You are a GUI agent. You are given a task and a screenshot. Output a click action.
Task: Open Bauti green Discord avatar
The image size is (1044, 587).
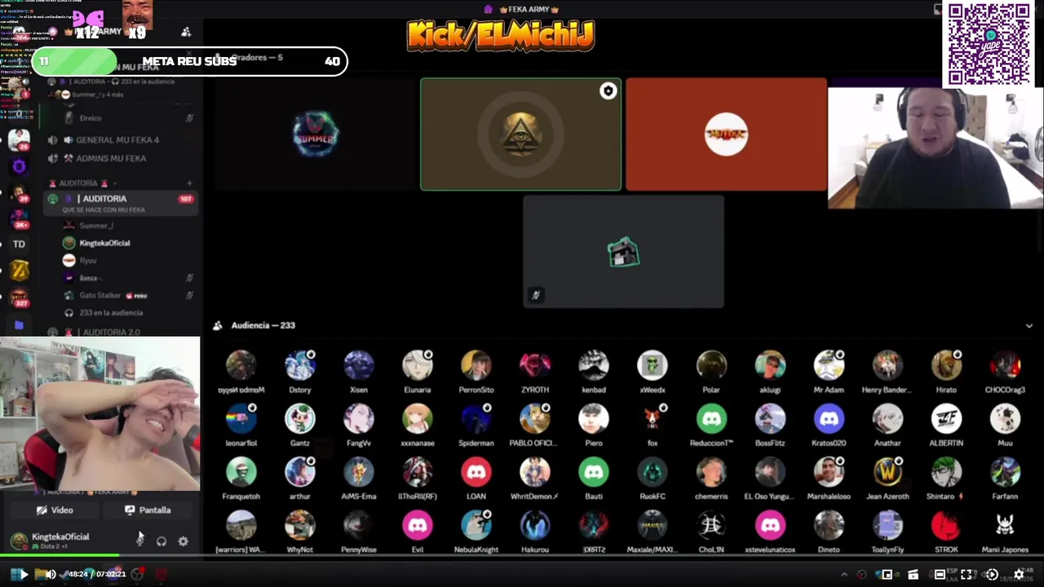pos(594,472)
